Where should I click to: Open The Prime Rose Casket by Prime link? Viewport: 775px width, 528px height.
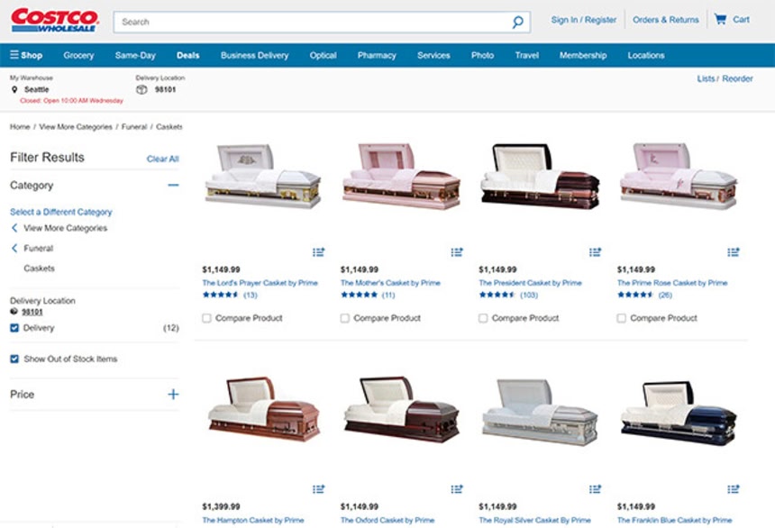coord(671,283)
